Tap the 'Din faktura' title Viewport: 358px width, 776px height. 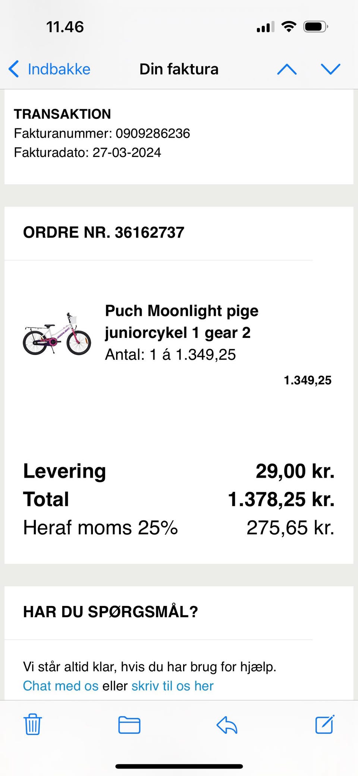(179, 69)
